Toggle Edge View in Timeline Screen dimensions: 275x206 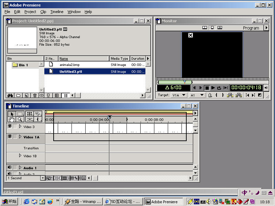point(66,178)
